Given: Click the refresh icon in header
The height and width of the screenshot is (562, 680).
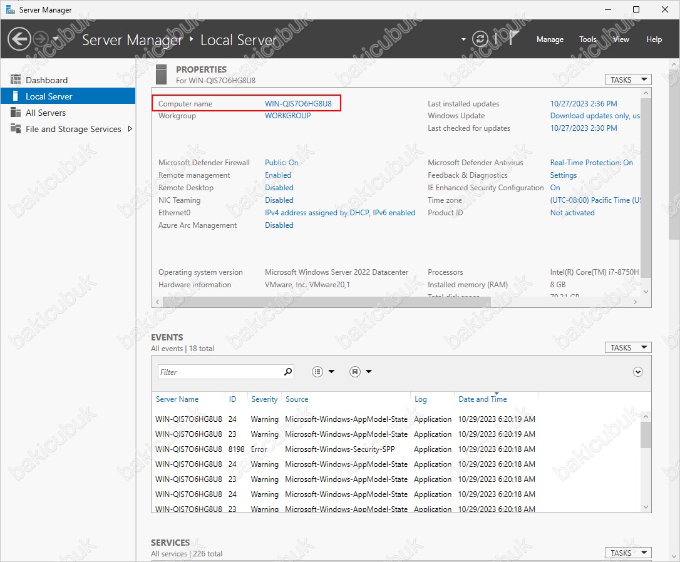Looking at the screenshot, I should pyautogui.click(x=480, y=39).
